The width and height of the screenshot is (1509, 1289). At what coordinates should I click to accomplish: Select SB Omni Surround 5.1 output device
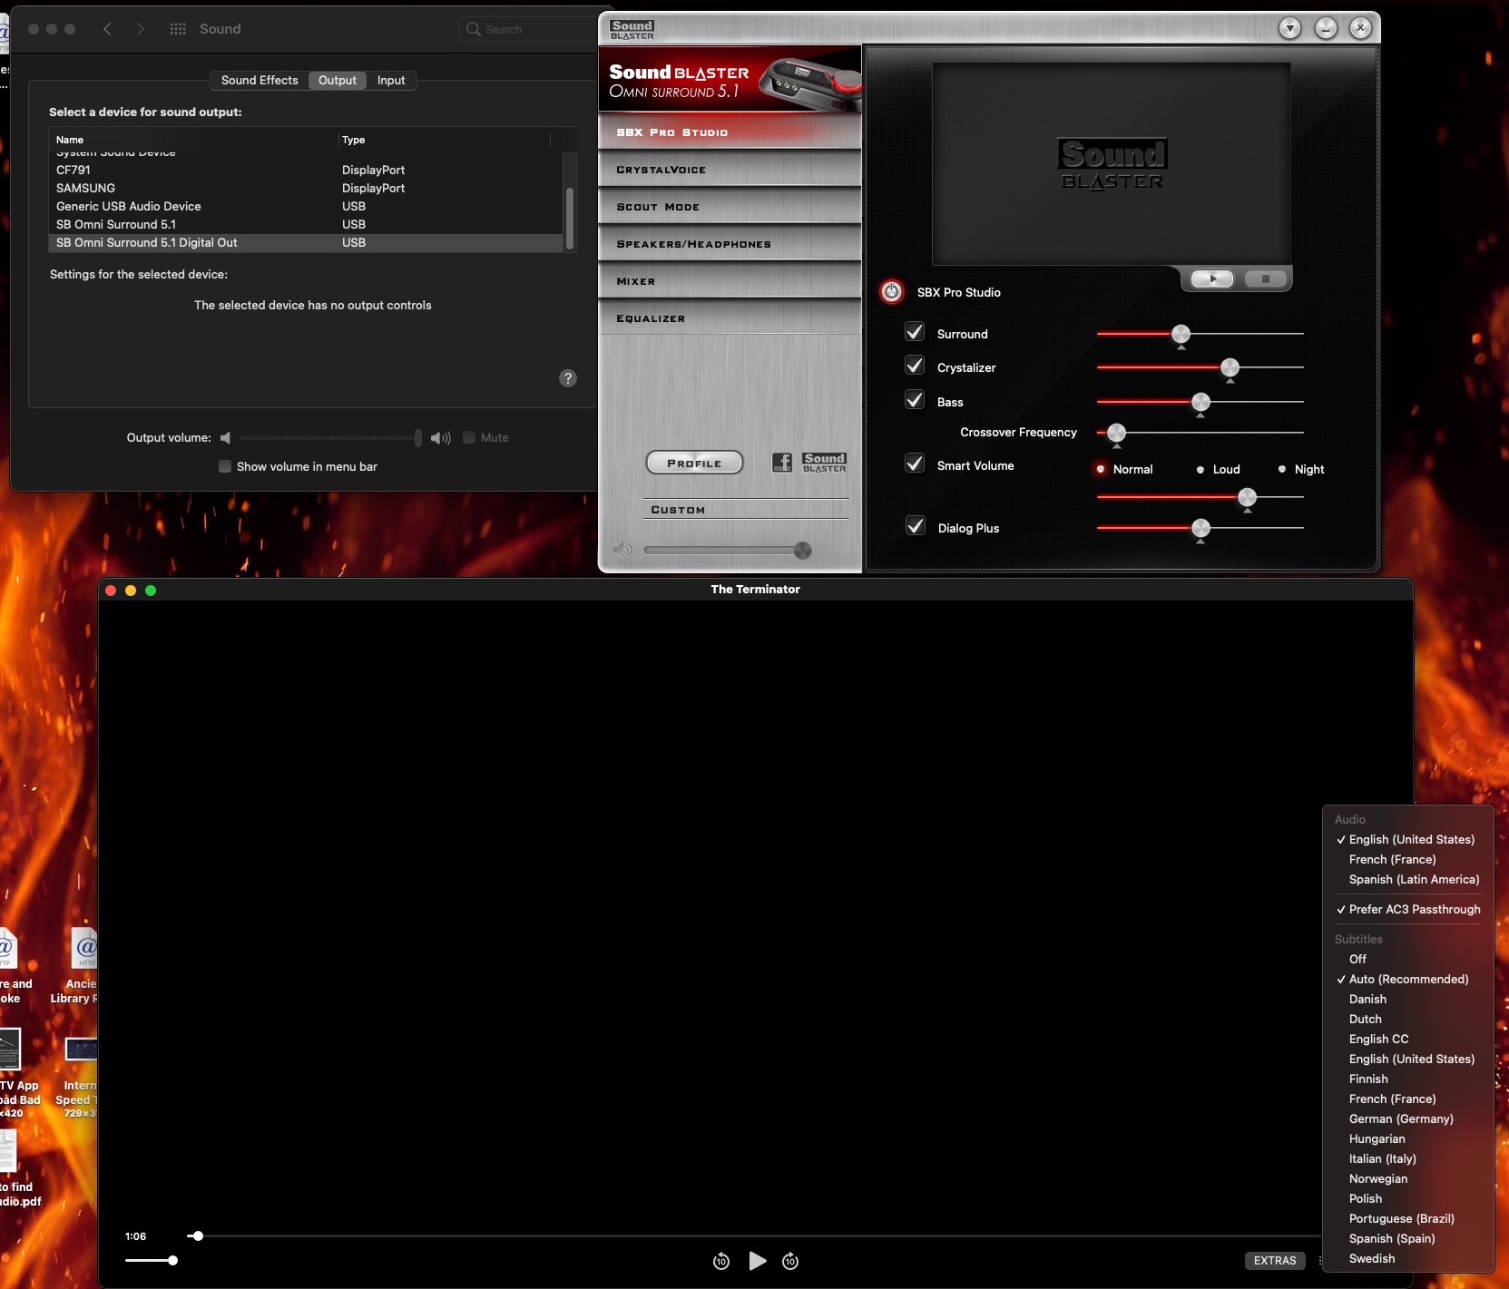306,224
